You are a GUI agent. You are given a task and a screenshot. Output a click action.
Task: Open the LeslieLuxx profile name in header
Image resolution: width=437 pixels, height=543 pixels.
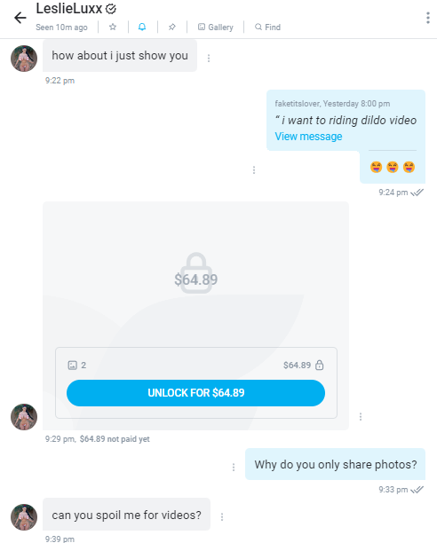tap(69, 9)
